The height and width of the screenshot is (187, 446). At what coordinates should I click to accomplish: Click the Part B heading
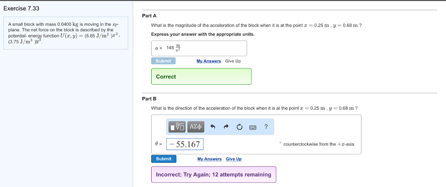149,99
